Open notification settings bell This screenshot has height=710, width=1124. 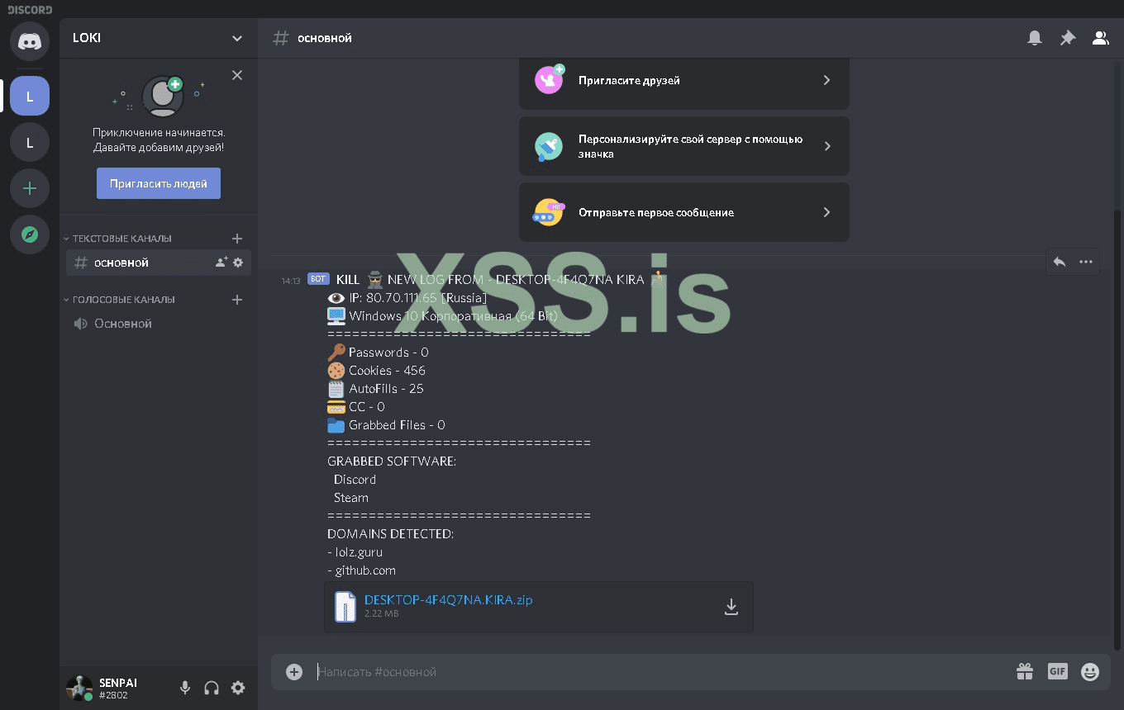(1035, 38)
